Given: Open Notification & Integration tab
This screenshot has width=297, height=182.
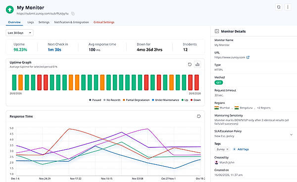Looking at the screenshot, I should coord(71,22).
